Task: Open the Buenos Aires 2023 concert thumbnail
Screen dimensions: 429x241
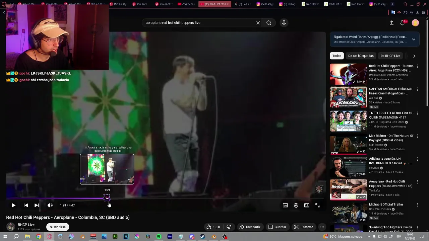Action: (x=348, y=74)
